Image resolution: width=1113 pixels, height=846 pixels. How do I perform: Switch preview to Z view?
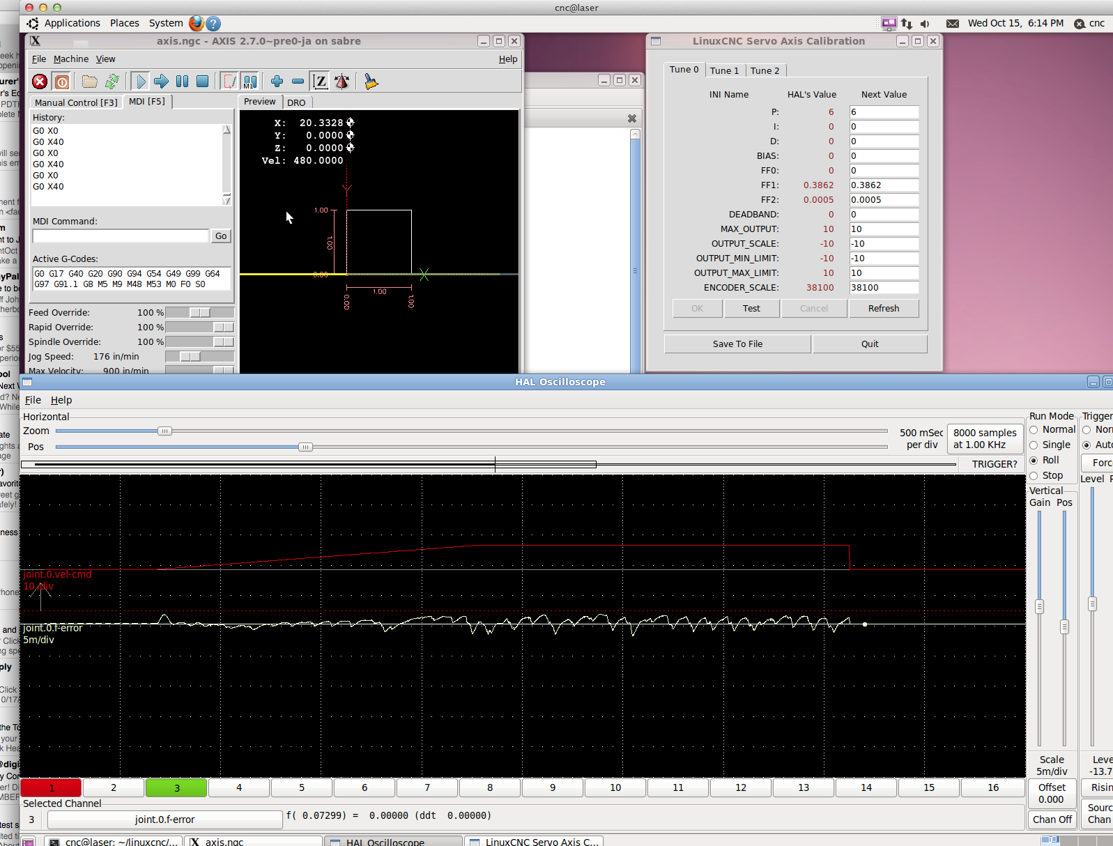[x=320, y=82]
